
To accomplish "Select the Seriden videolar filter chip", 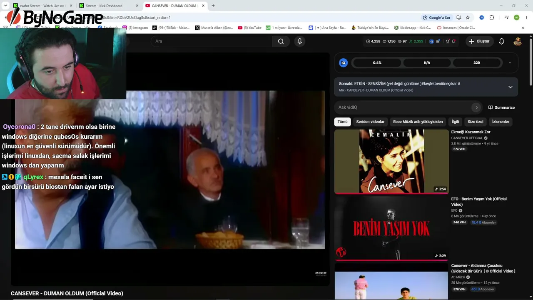I will tap(370, 122).
